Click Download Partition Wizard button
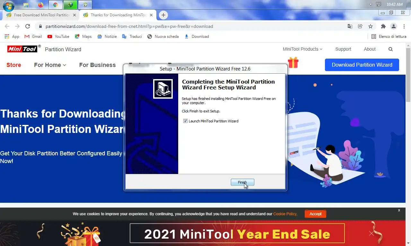 (x=362, y=65)
